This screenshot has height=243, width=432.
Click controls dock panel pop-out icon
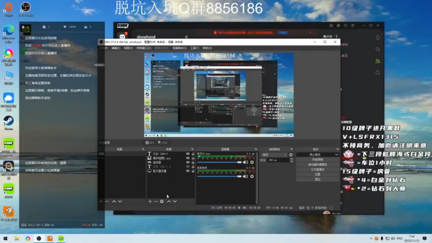(337, 149)
